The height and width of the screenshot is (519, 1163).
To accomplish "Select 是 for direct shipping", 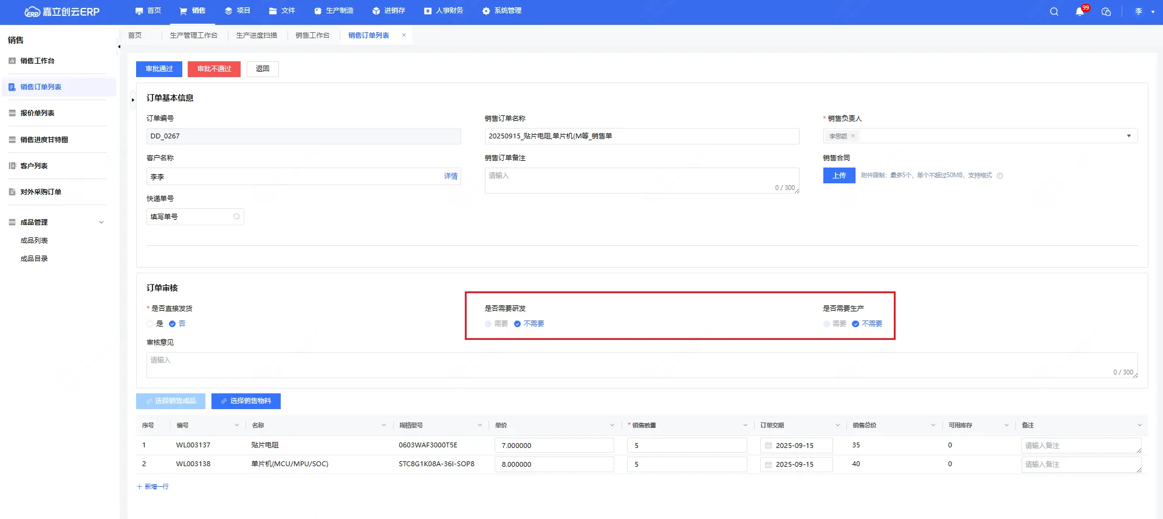I will pos(150,324).
